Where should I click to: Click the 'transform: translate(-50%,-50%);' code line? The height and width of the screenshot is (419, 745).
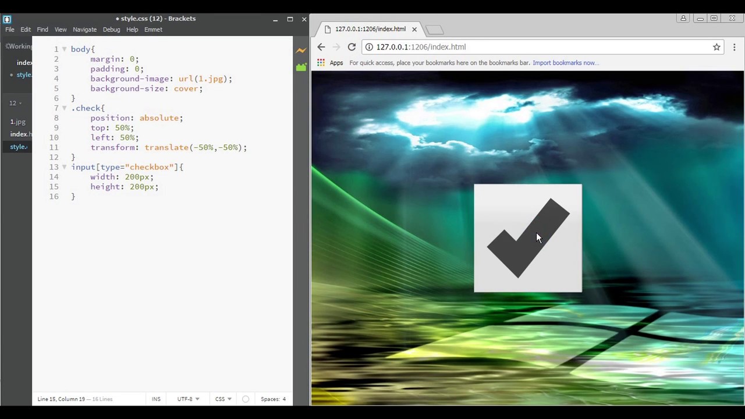pos(169,147)
